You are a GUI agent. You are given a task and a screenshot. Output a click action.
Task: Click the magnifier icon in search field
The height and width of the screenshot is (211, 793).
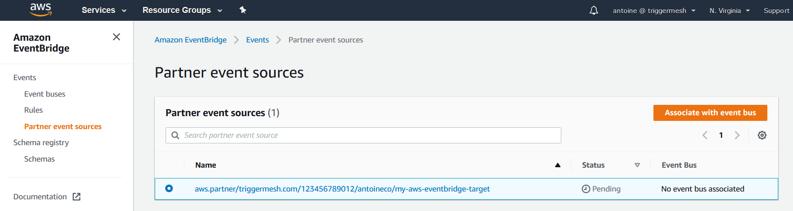pyautogui.click(x=175, y=135)
